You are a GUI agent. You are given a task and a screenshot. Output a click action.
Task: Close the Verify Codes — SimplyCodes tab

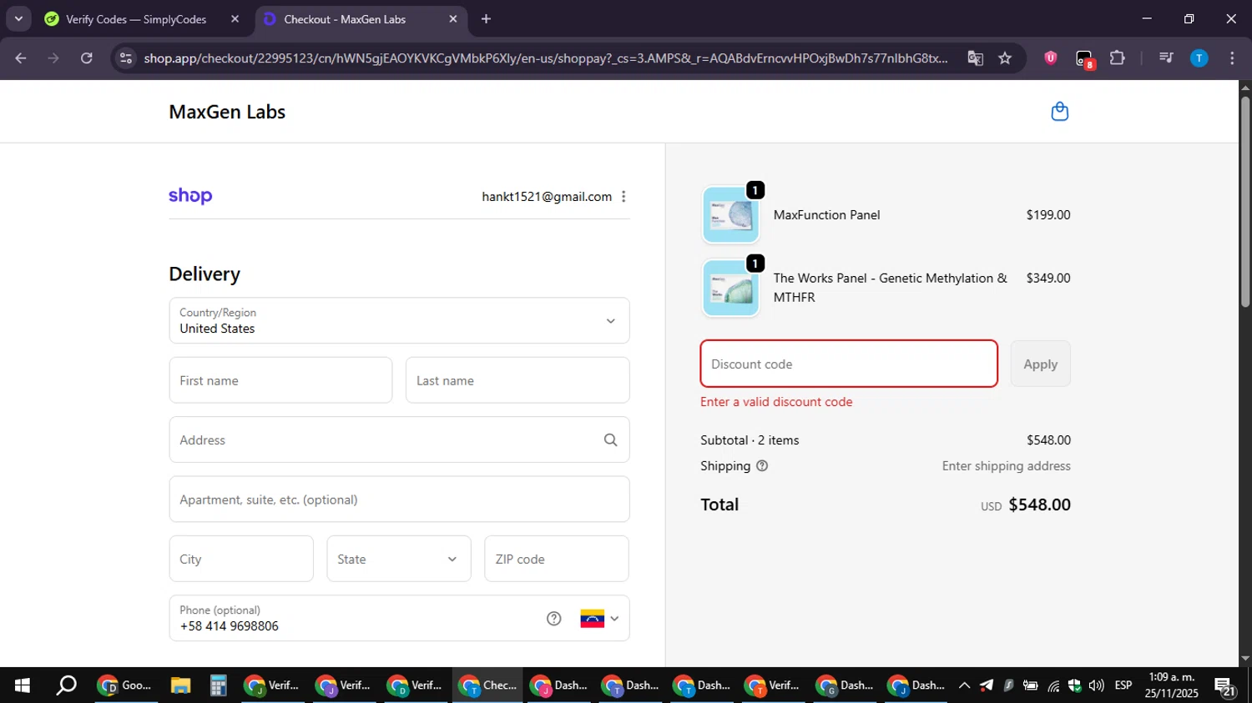coord(235,19)
